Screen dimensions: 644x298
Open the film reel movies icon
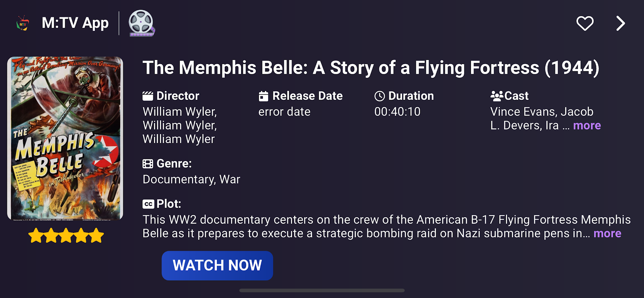[141, 23]
